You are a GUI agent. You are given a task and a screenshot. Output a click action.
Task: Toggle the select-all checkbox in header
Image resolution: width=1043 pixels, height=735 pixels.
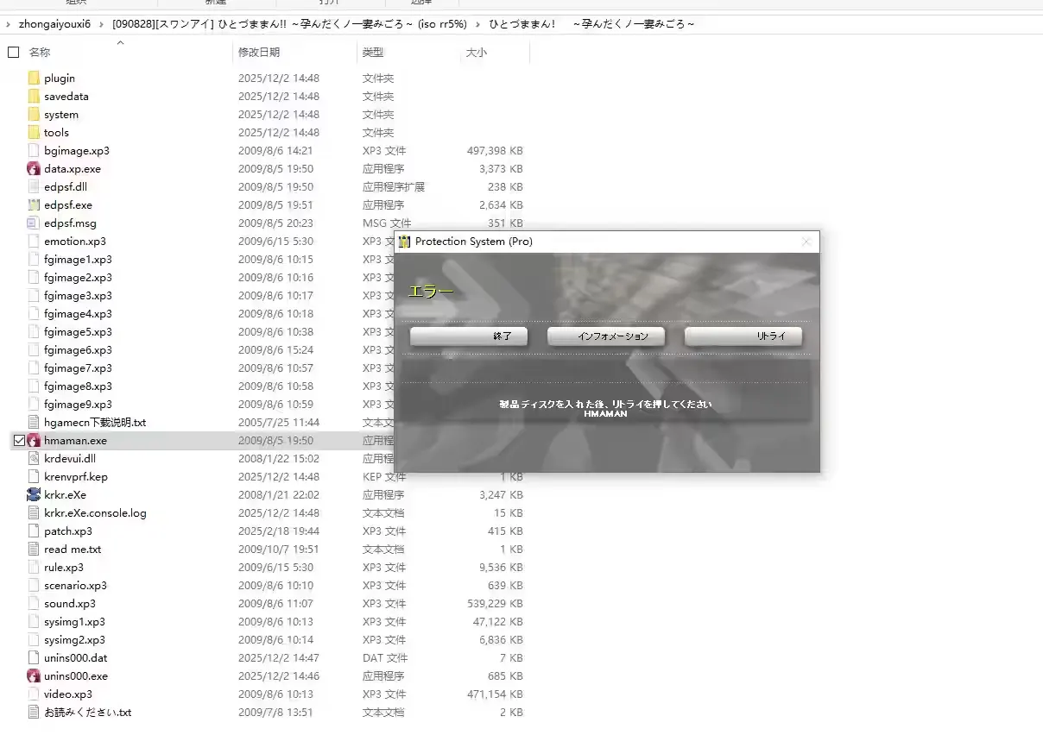pos(13,52)
